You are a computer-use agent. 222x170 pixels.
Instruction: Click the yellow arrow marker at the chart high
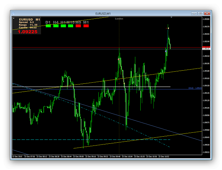168,28
